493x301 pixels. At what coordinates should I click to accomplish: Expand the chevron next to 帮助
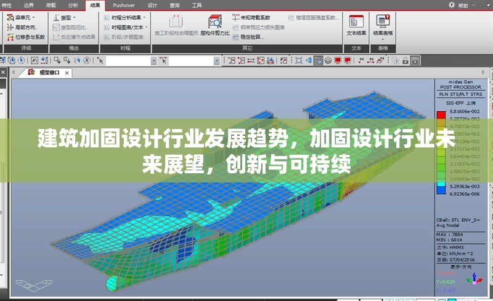click(473, 6)
